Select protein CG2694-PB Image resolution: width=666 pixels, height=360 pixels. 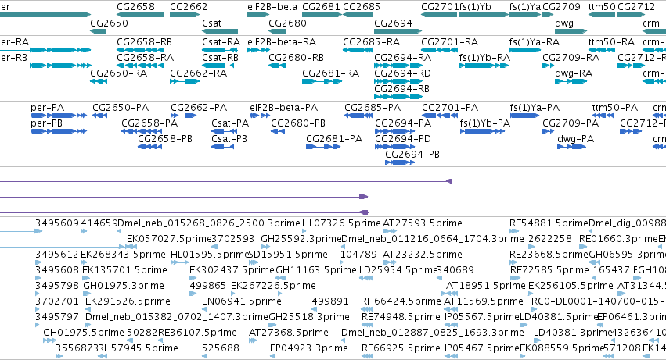[x=400, y=163]
